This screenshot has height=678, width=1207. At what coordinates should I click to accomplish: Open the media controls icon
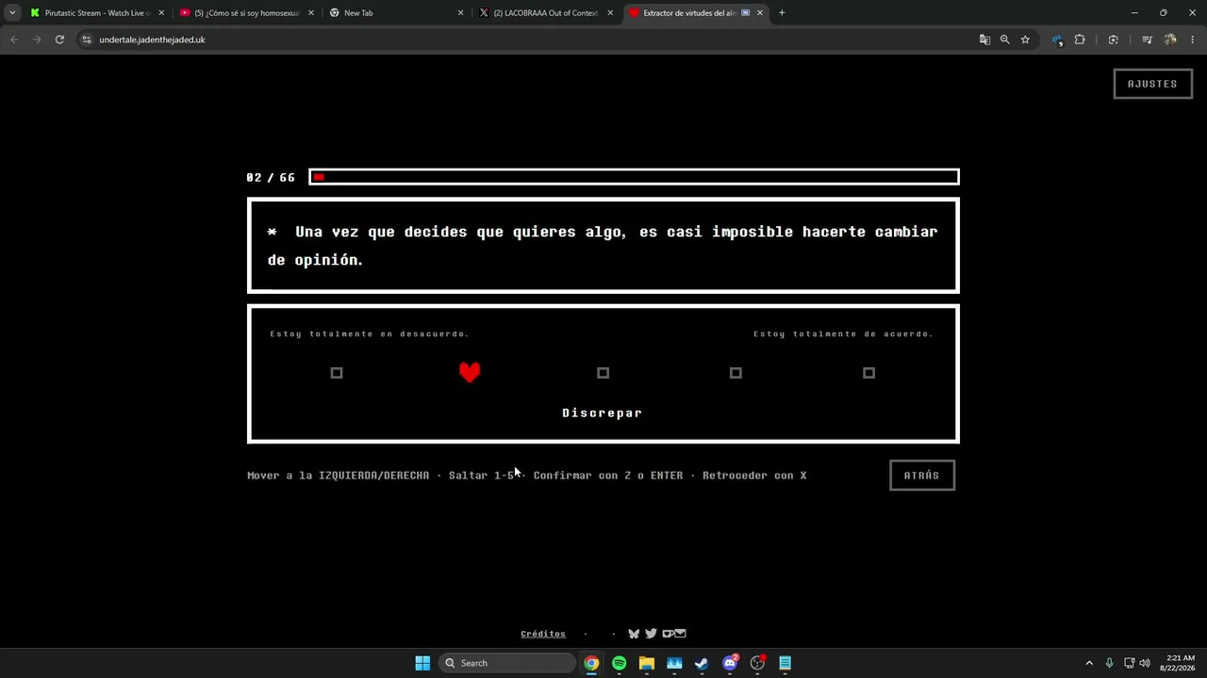point(1148,40)
